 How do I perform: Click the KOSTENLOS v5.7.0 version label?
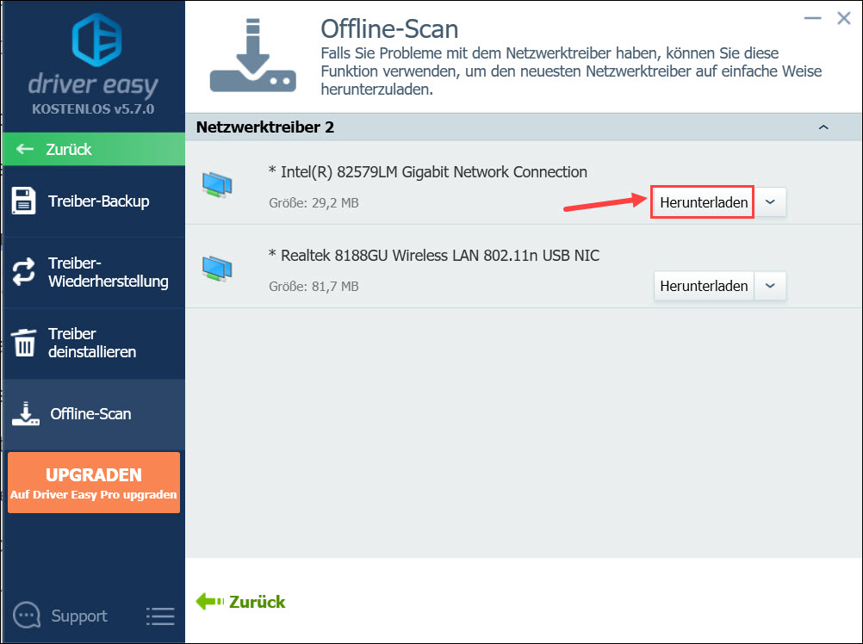coord(93,108)
